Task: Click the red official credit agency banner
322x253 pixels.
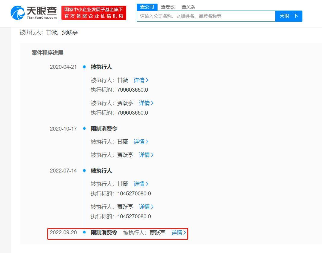Action: (x=94, y=13)
